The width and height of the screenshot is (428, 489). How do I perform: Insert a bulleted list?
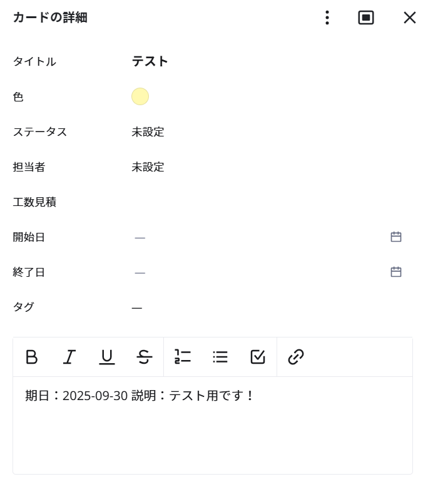tap(220, 357)
